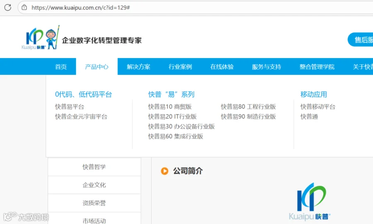Open 快普移动平台 link

[317, 107]
